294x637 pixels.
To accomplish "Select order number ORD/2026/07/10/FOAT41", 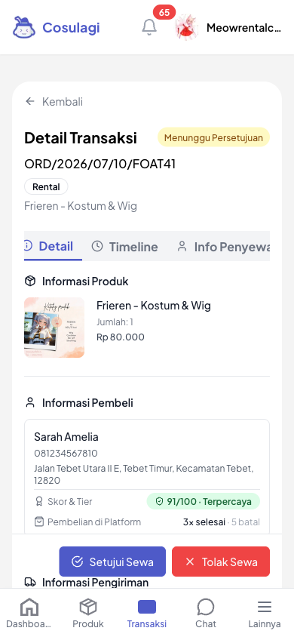I will [x=100, y=164].
